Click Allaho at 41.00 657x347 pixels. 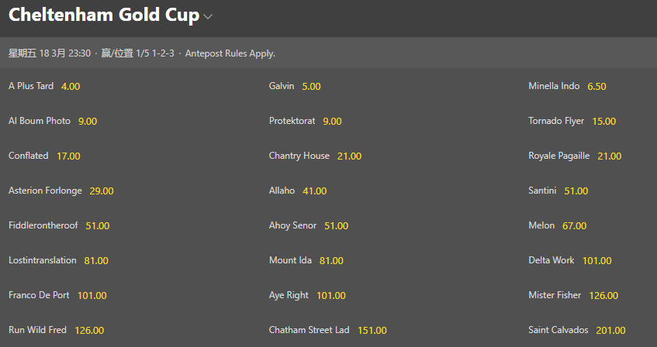click(314, 191)
